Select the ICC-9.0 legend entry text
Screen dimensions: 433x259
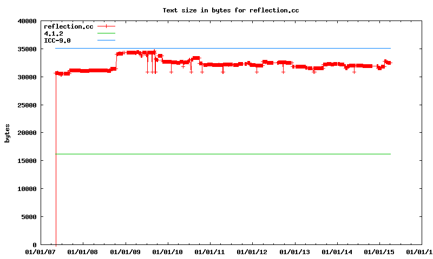(57, 40)
